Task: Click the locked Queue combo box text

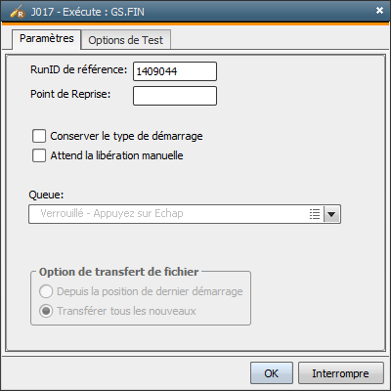Action: [x=111, y=213]
